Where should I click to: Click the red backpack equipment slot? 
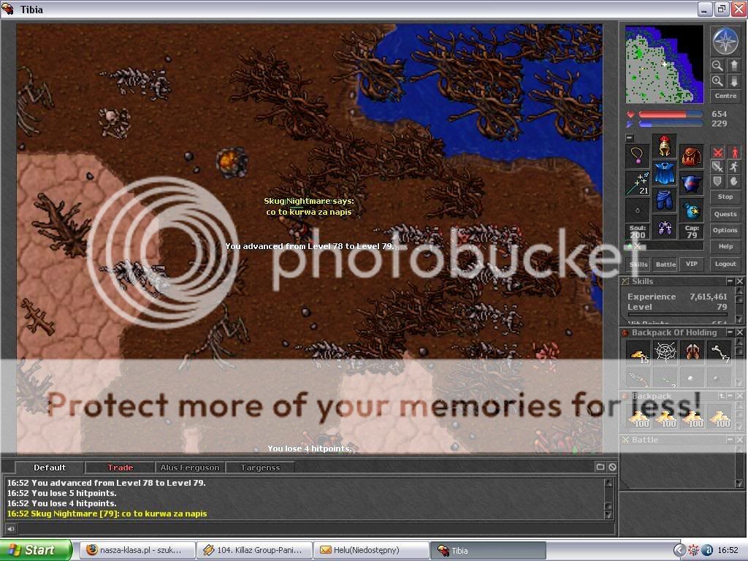[691, 156]
